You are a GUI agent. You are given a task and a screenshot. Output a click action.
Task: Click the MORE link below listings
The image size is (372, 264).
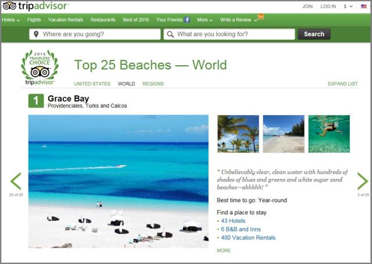coord(224,251)
